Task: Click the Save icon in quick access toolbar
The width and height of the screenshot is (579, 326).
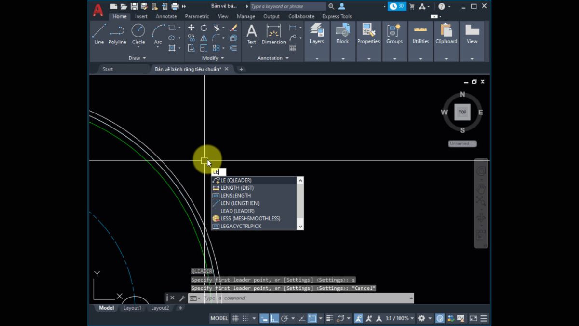Action: point(134,6)
